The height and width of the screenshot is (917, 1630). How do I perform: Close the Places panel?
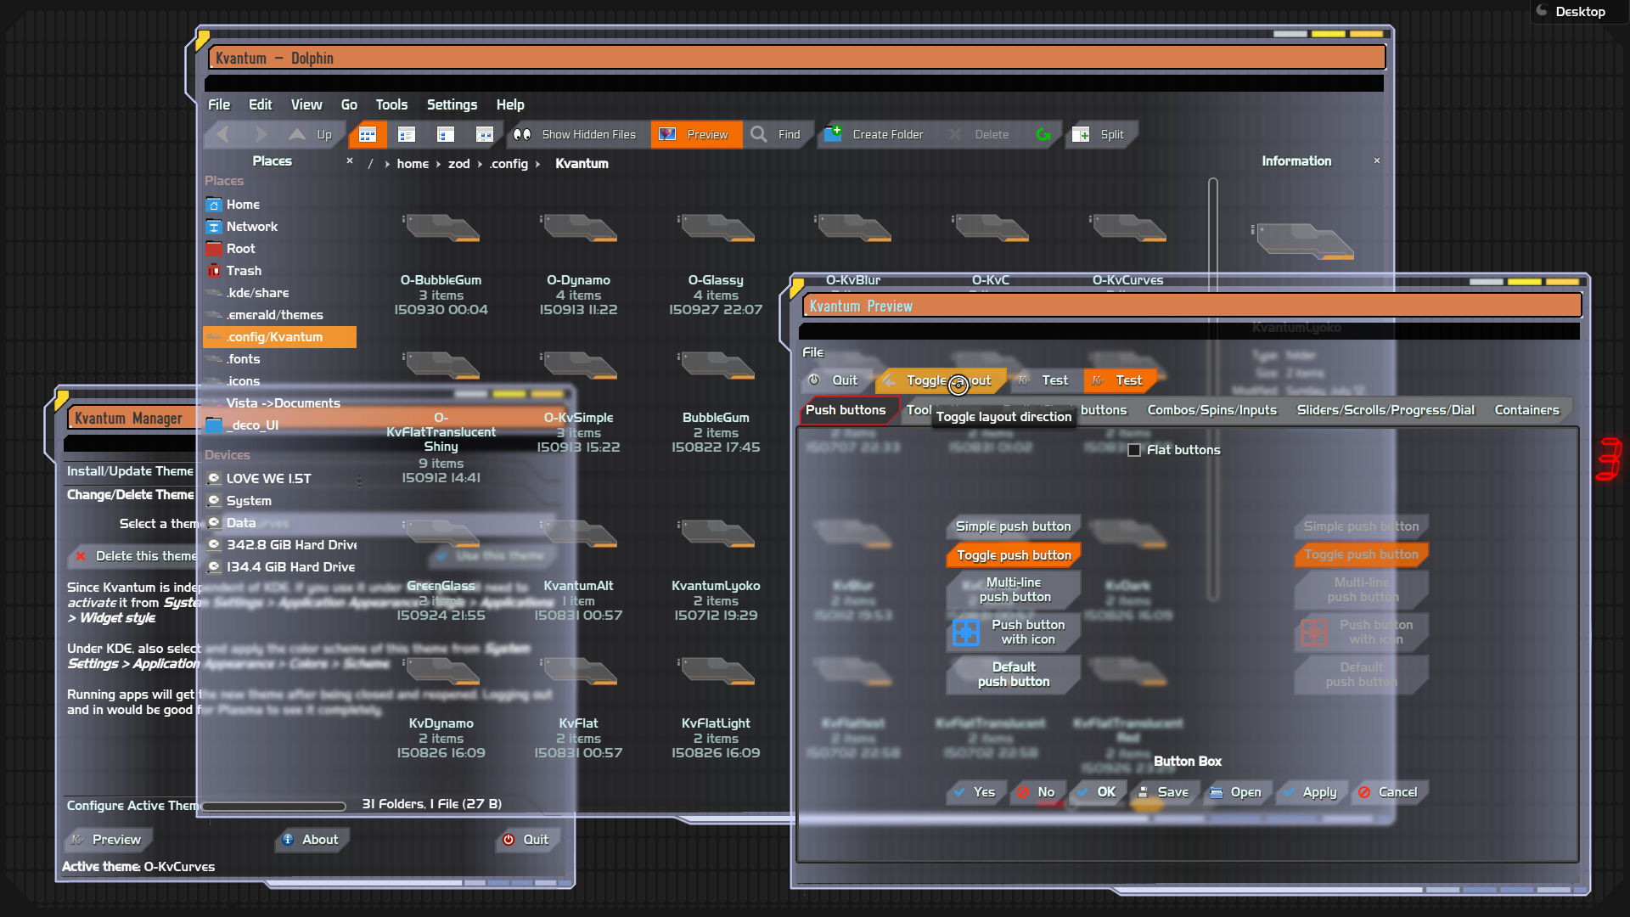coord(349,160)
